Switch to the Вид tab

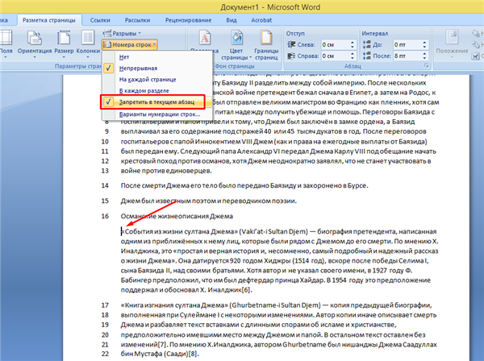232,20
